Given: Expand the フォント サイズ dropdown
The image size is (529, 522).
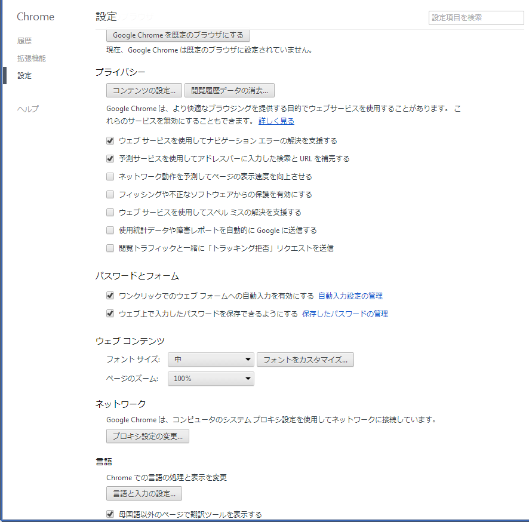Looking at the screenshot, I should 211,360.
